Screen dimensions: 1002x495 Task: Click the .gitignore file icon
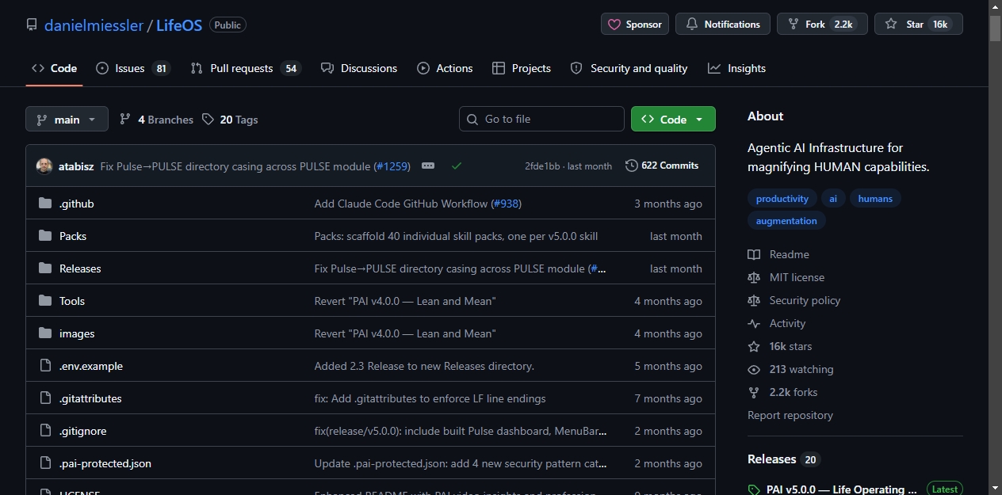coord(45,431)
